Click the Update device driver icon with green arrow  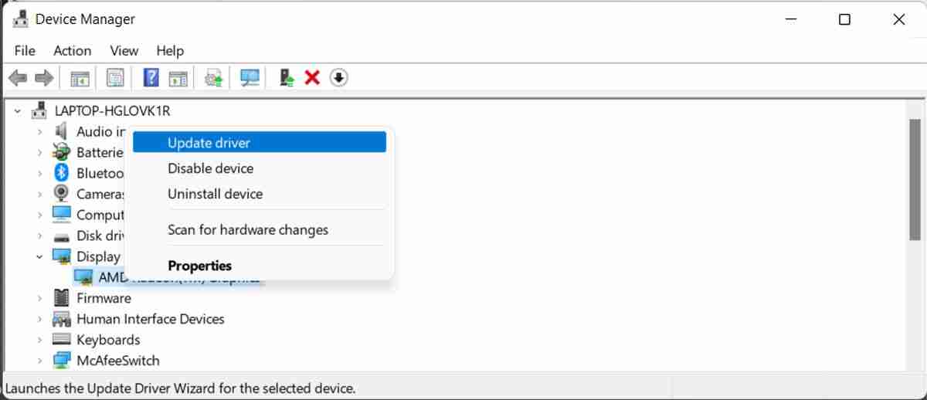click(287, 78)
